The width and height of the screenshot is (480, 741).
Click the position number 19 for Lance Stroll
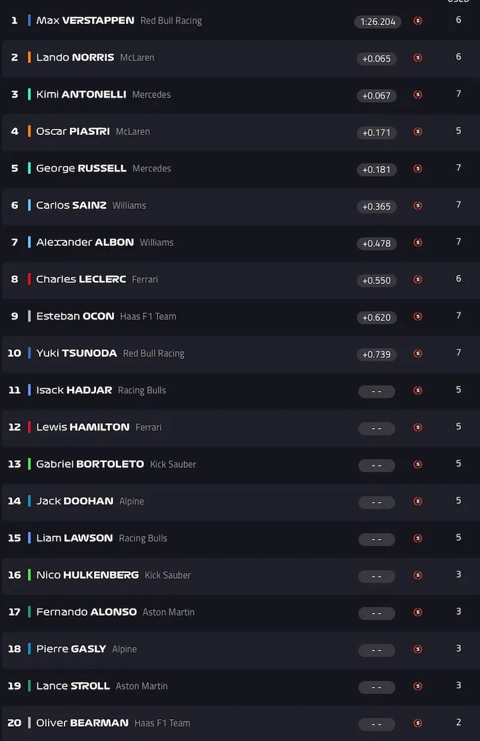coord(14,686)
